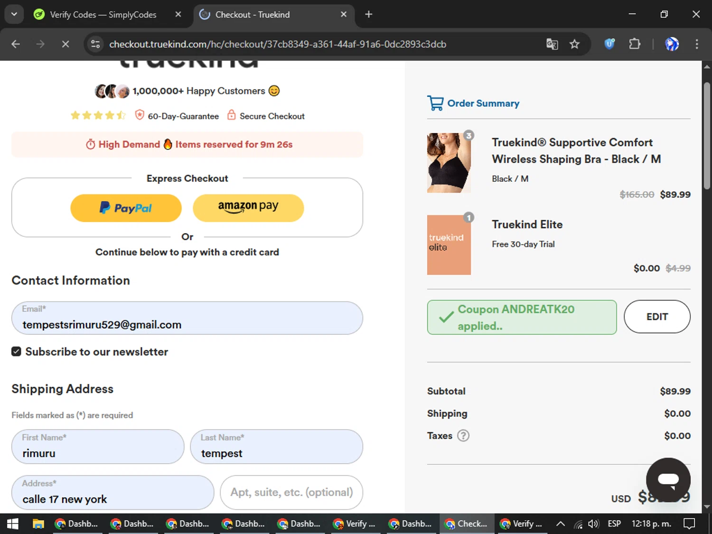Click the star rating icons

(x=98, y=115)
